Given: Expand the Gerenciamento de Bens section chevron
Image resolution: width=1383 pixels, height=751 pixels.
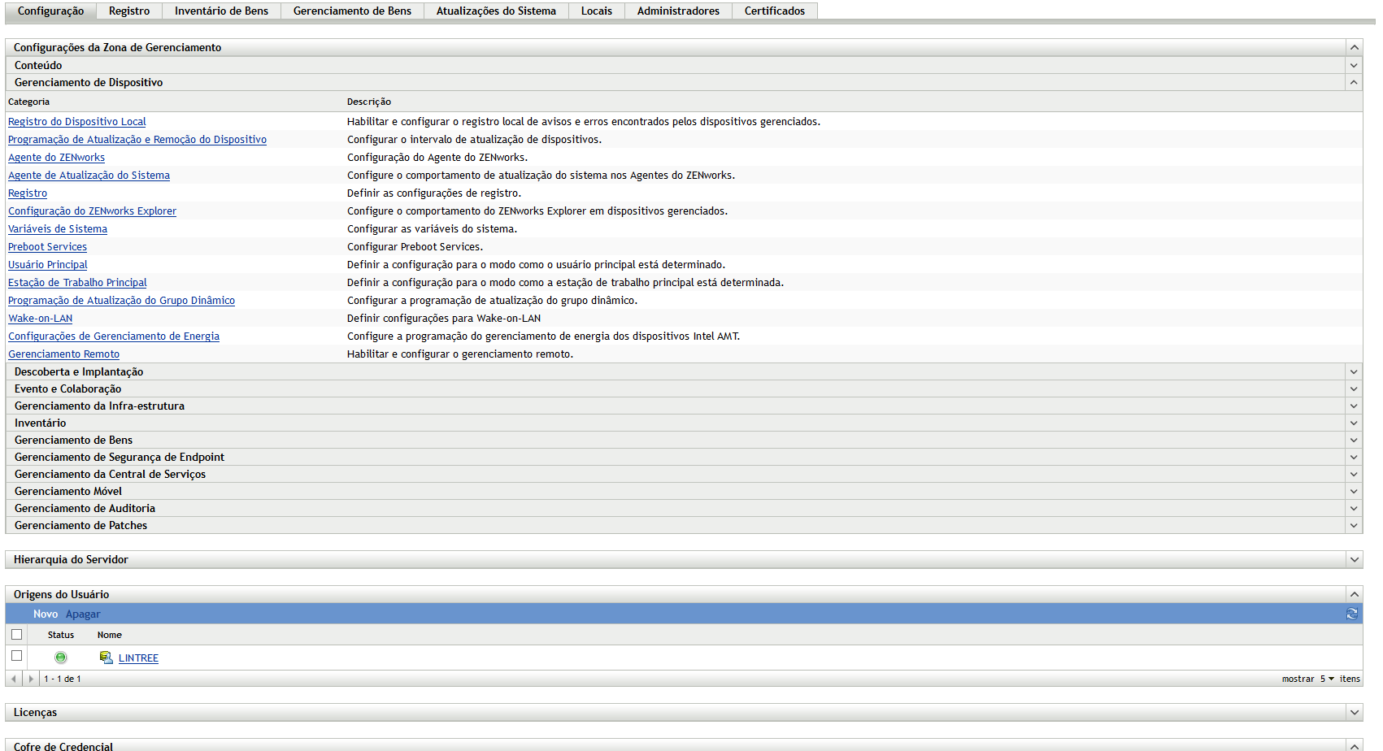Looking at the screenshot, I should click(x=1354, y=441).
